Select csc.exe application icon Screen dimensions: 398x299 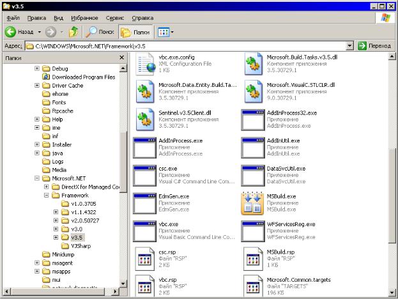144,176
